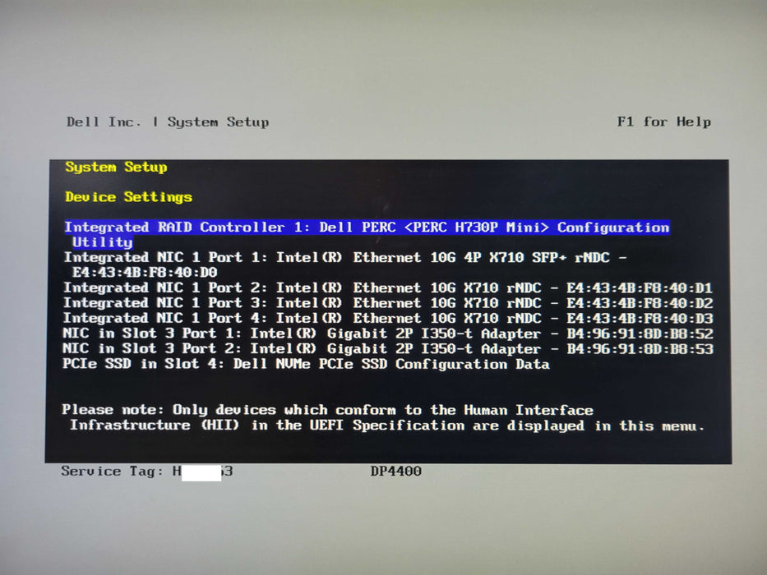Click the white redaction box over service tag

201,473
